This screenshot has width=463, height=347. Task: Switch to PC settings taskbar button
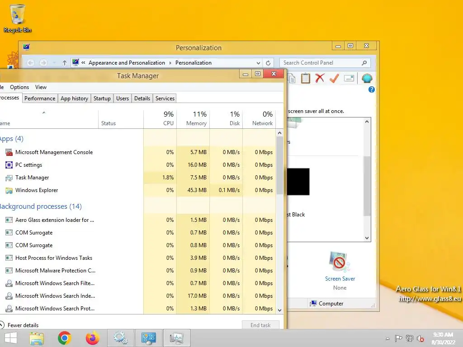(120, 338)
